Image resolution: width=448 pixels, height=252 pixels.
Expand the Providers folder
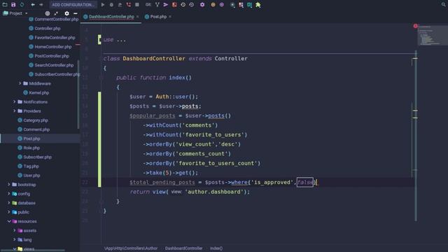(x=14, y=111)
